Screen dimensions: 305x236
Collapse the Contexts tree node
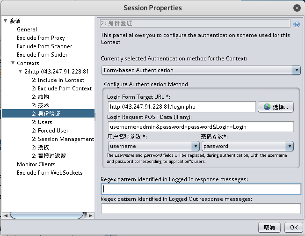coord(13,63)
